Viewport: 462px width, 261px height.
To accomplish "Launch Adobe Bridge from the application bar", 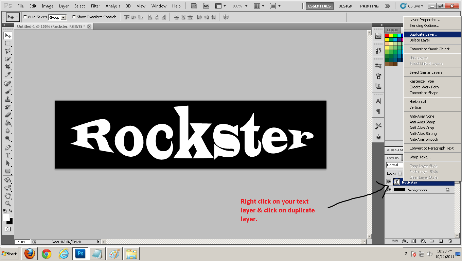I will tap(194, 6).
